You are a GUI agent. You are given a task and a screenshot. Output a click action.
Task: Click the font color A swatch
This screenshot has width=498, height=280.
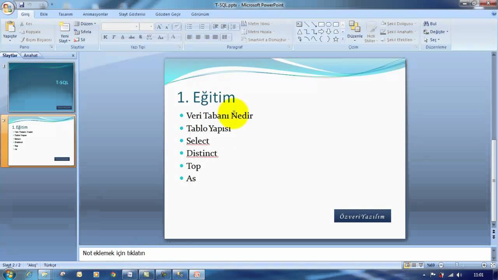173,37
